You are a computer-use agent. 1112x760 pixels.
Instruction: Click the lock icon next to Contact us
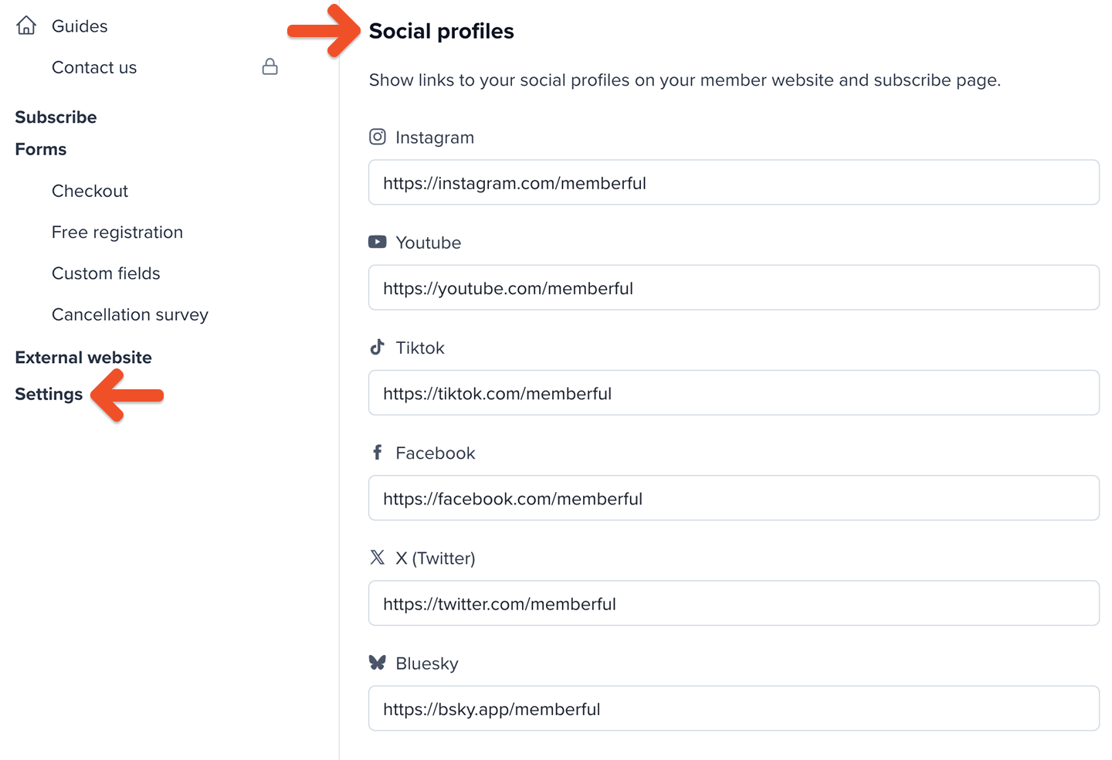270,66
